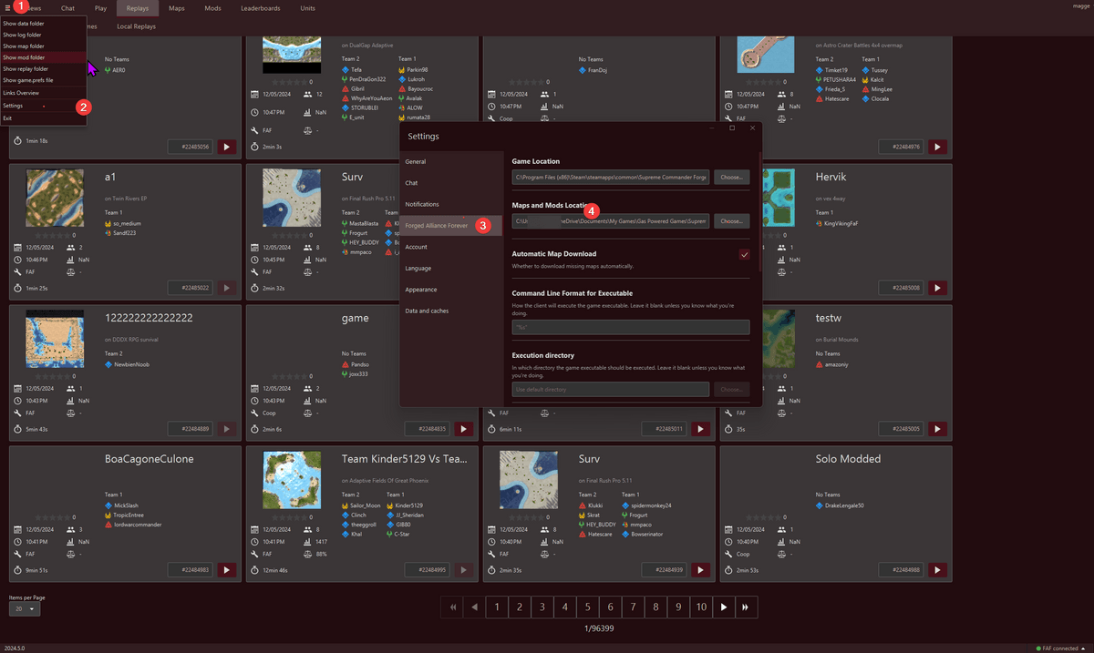
Task: Go to replays page 10
Action: click(x=701, y=607)
